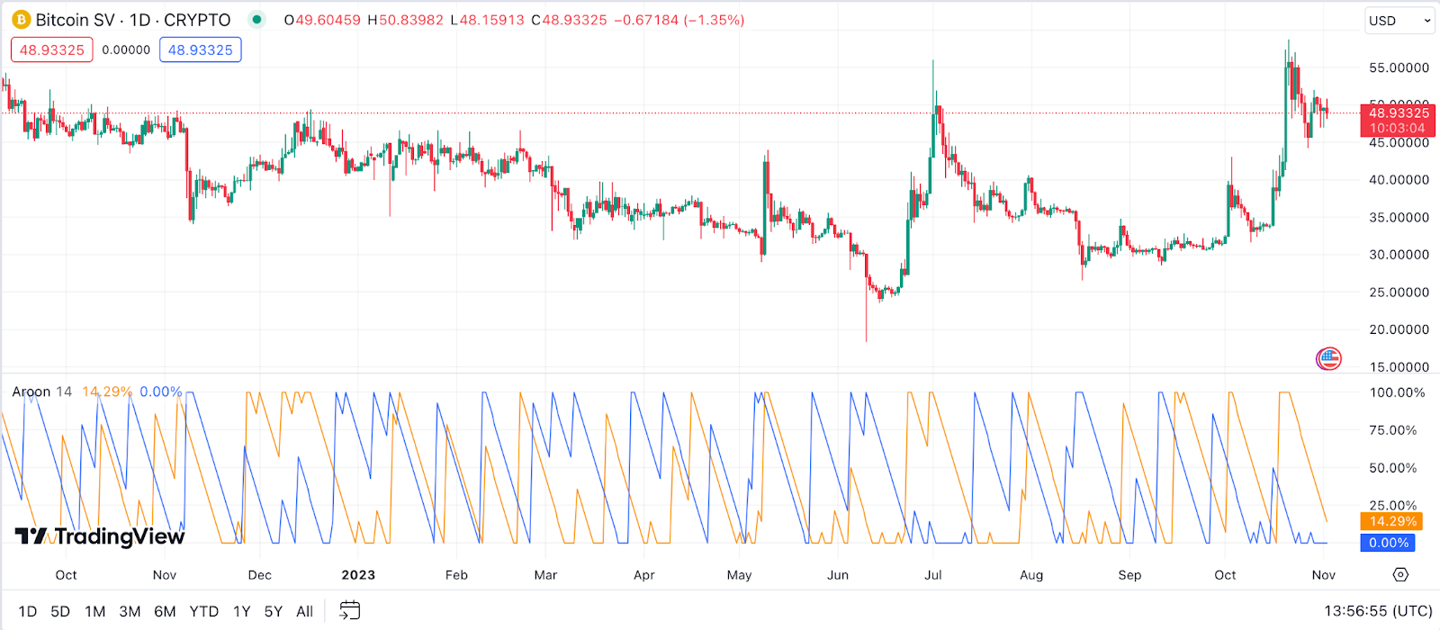Click the −0.67184 (−1.35%) change value
1440x630 pixels.
[679, 20]
